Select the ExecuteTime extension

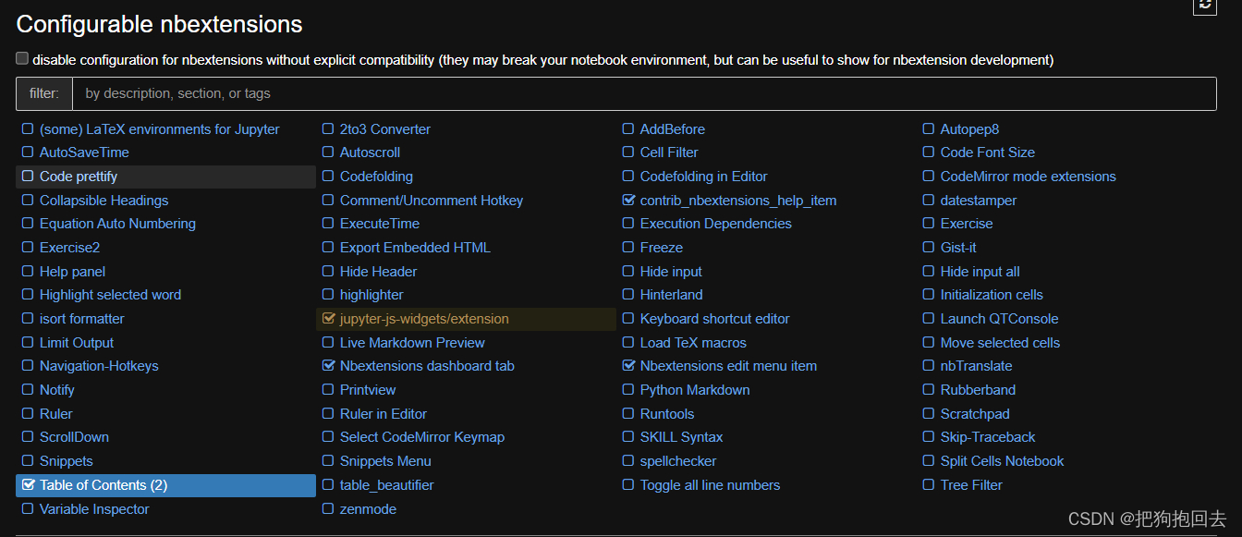point(380,224)
